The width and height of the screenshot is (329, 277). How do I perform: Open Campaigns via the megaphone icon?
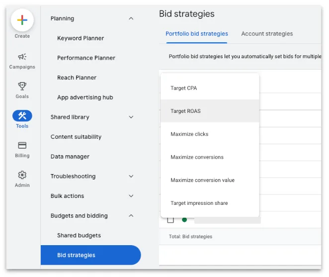click(22, 57)
